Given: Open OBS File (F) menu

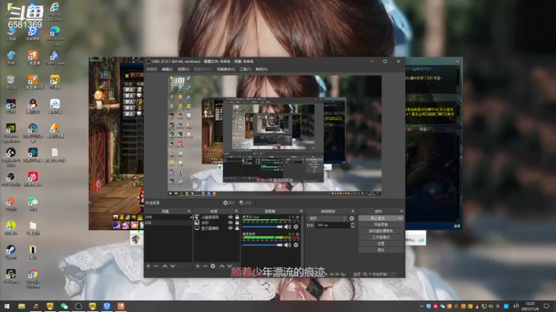Looking at the screenshot, I should [x=152, y=69].
